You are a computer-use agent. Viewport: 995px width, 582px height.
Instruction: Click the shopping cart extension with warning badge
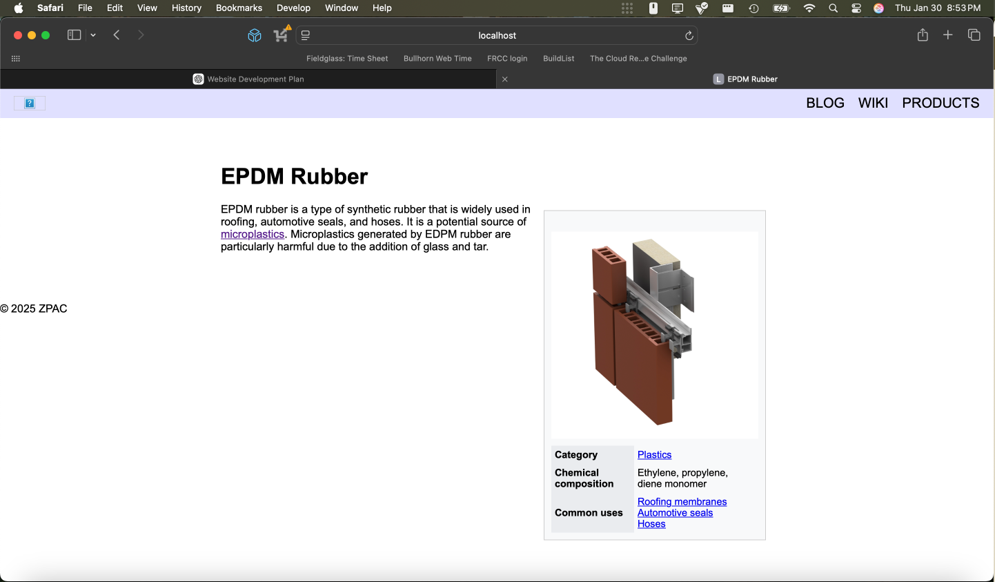(281, 35)
